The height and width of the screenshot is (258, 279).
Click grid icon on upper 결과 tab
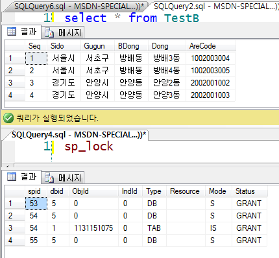pyautogui.click(x=12, y=32)
